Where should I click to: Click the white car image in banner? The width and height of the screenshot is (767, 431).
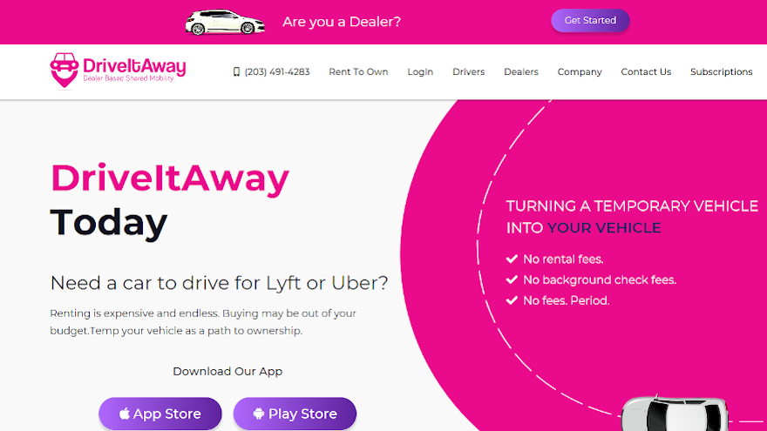225,22
